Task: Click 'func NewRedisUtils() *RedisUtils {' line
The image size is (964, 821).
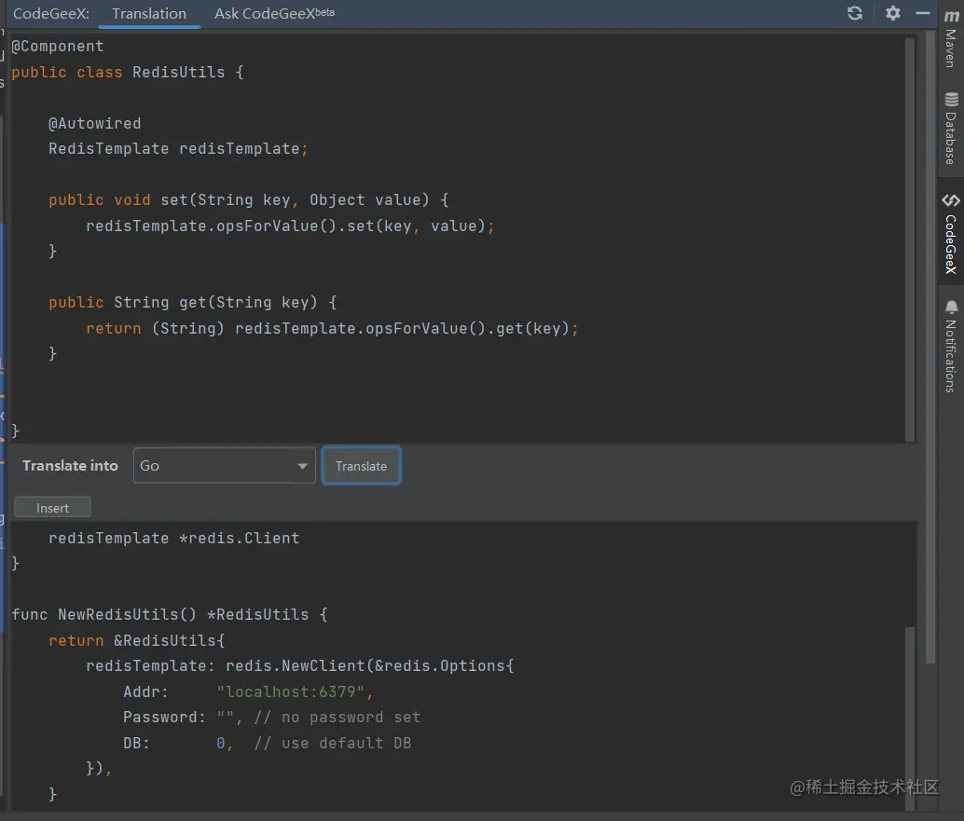Action: [169, 614]
